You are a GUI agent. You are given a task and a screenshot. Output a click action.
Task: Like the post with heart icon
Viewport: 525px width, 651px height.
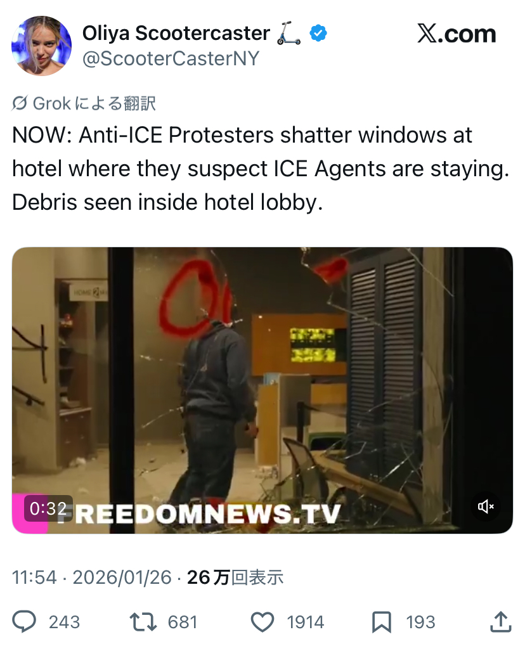click(262, 622)
